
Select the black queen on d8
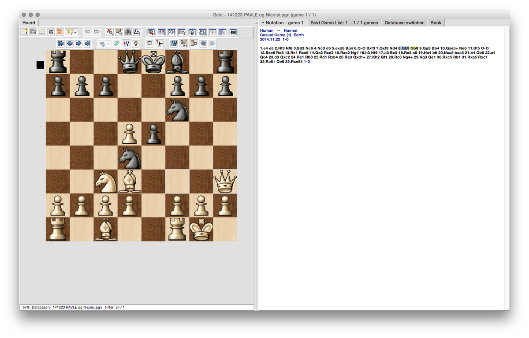click(129, 62)
